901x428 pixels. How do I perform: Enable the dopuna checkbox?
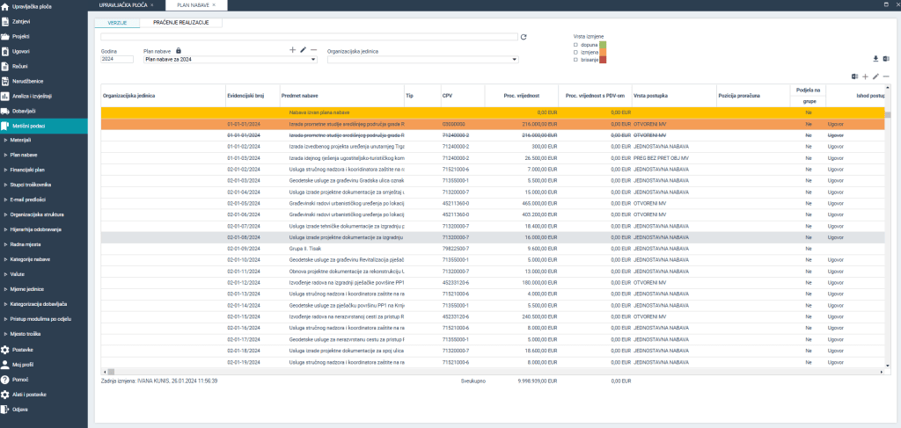click(x=575, y=44)
